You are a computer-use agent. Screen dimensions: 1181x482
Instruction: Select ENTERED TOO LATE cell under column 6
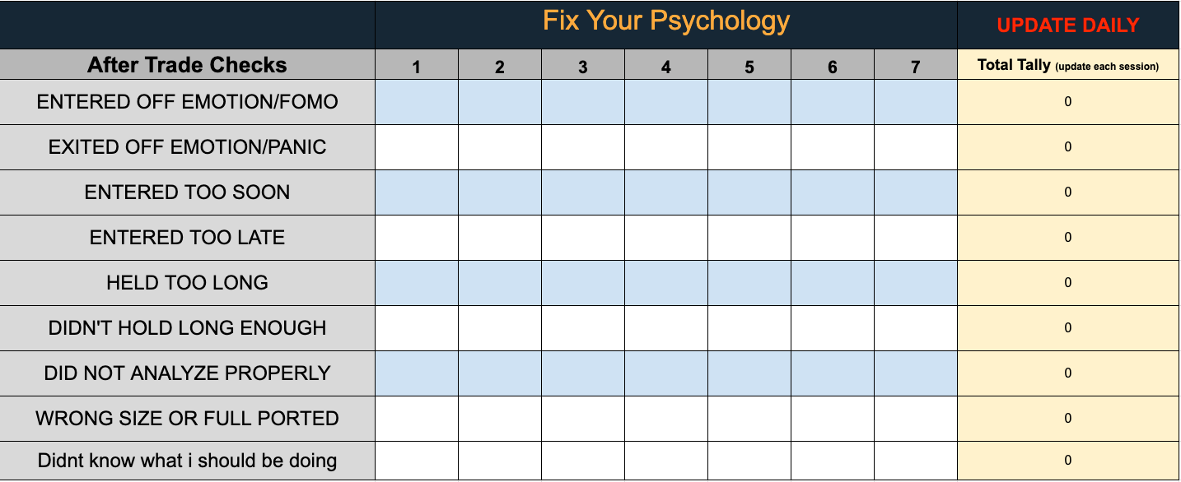coord(832,239)
